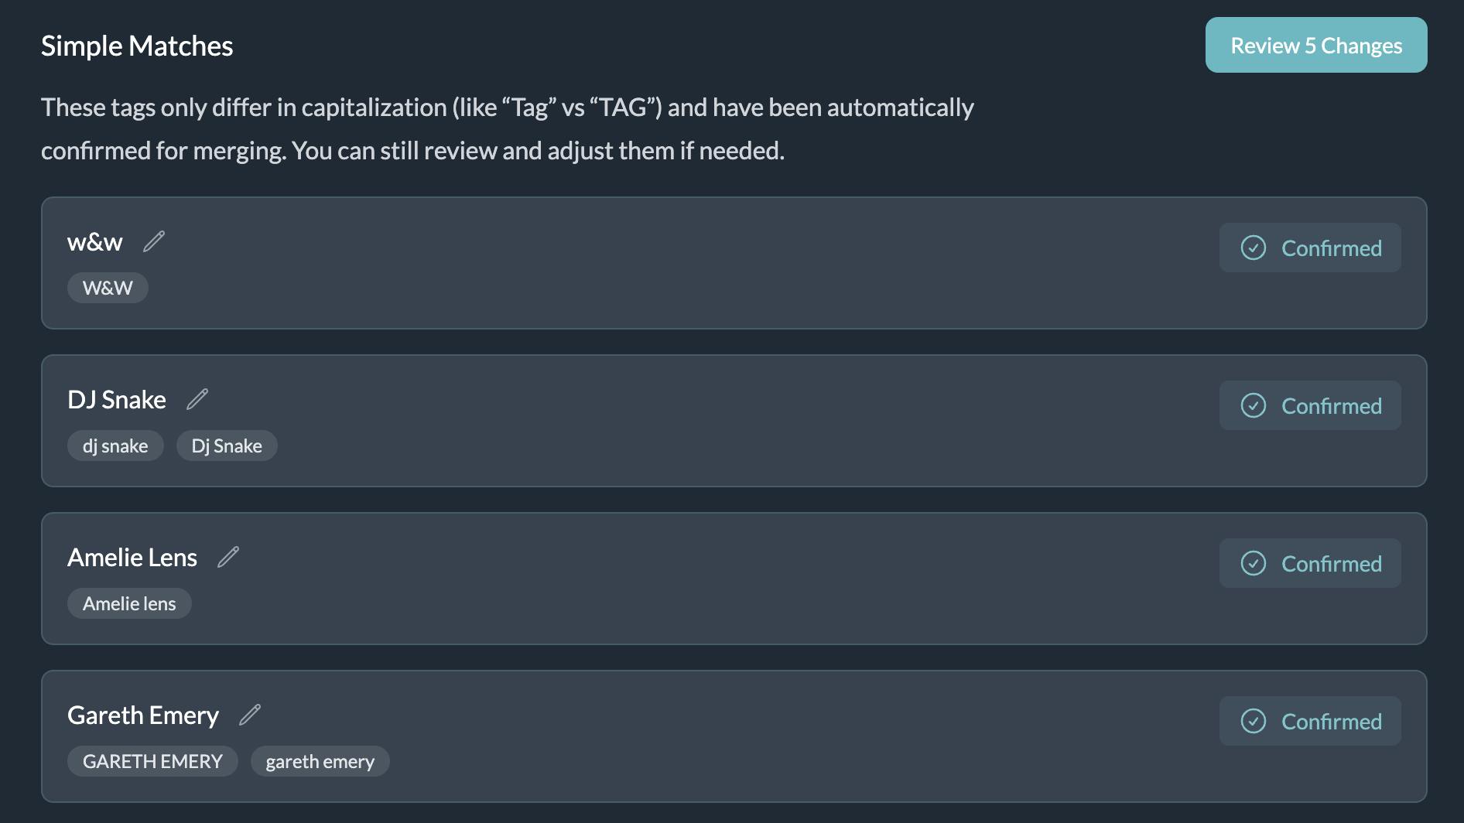Image resolution: width=1464 pixels, height=823 pixels.
Task: Unconfirm the DJ Snake merge
Action: coord(1310,406)
